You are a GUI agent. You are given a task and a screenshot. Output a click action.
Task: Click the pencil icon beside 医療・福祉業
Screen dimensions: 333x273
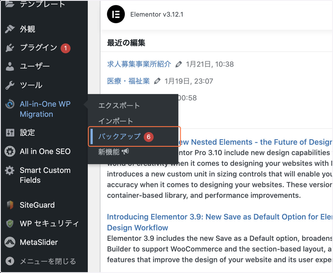(x=157, y=81)
